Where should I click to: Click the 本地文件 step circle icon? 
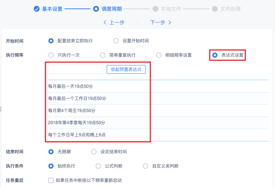point(155,9)
